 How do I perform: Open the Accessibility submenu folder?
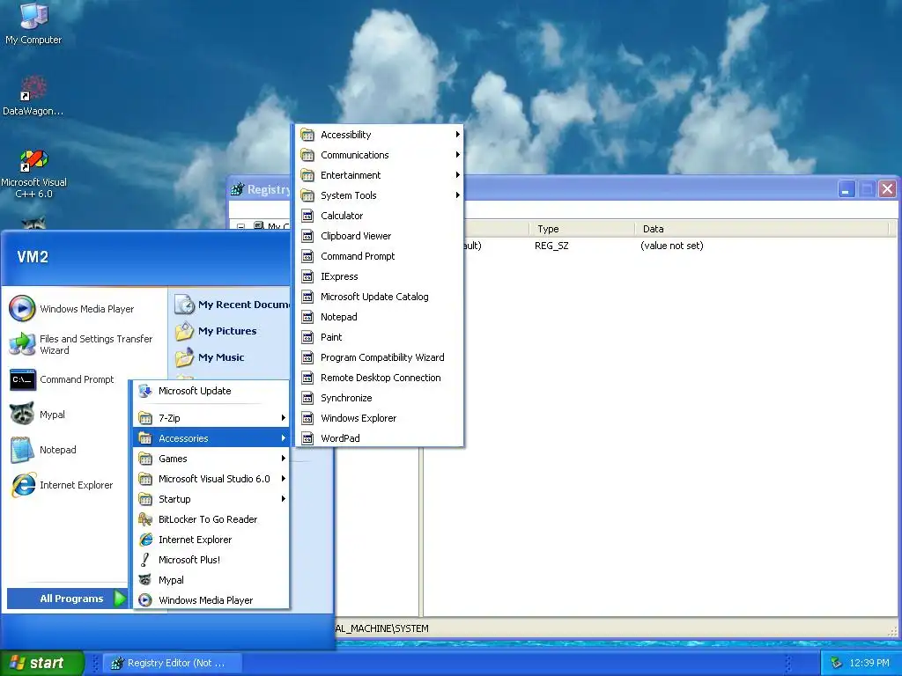[379, 135]
